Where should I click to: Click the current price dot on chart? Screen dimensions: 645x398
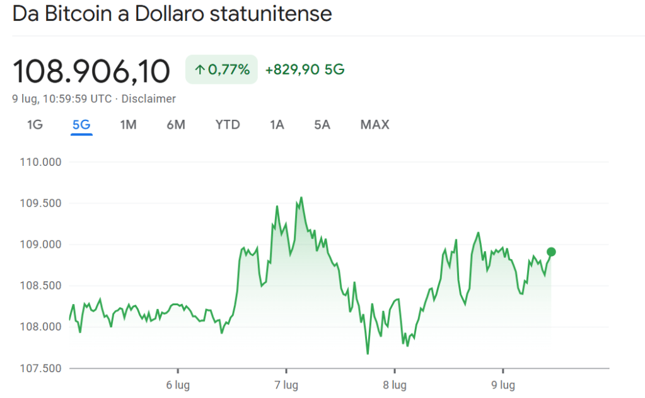pyautogui.click(x=551, y=252)
